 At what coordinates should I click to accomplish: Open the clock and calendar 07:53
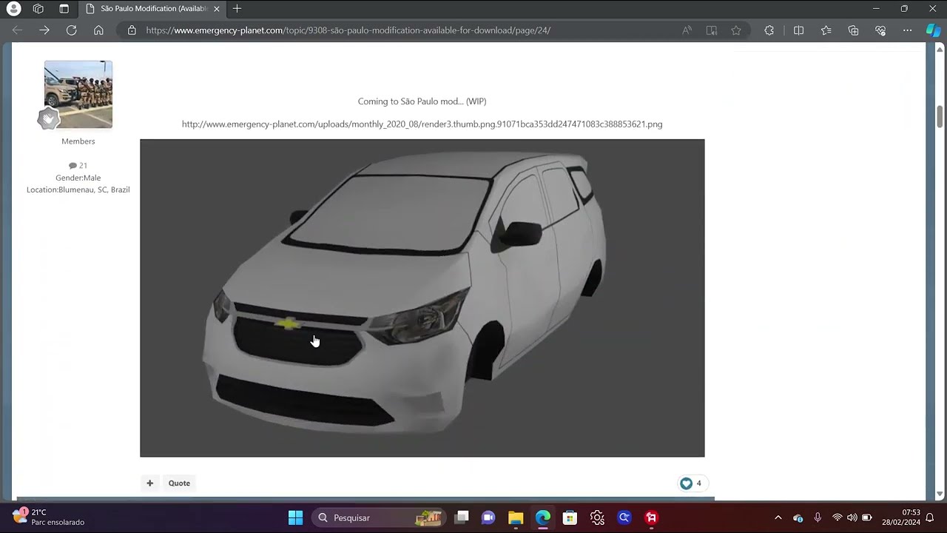(x=900, y=517)
